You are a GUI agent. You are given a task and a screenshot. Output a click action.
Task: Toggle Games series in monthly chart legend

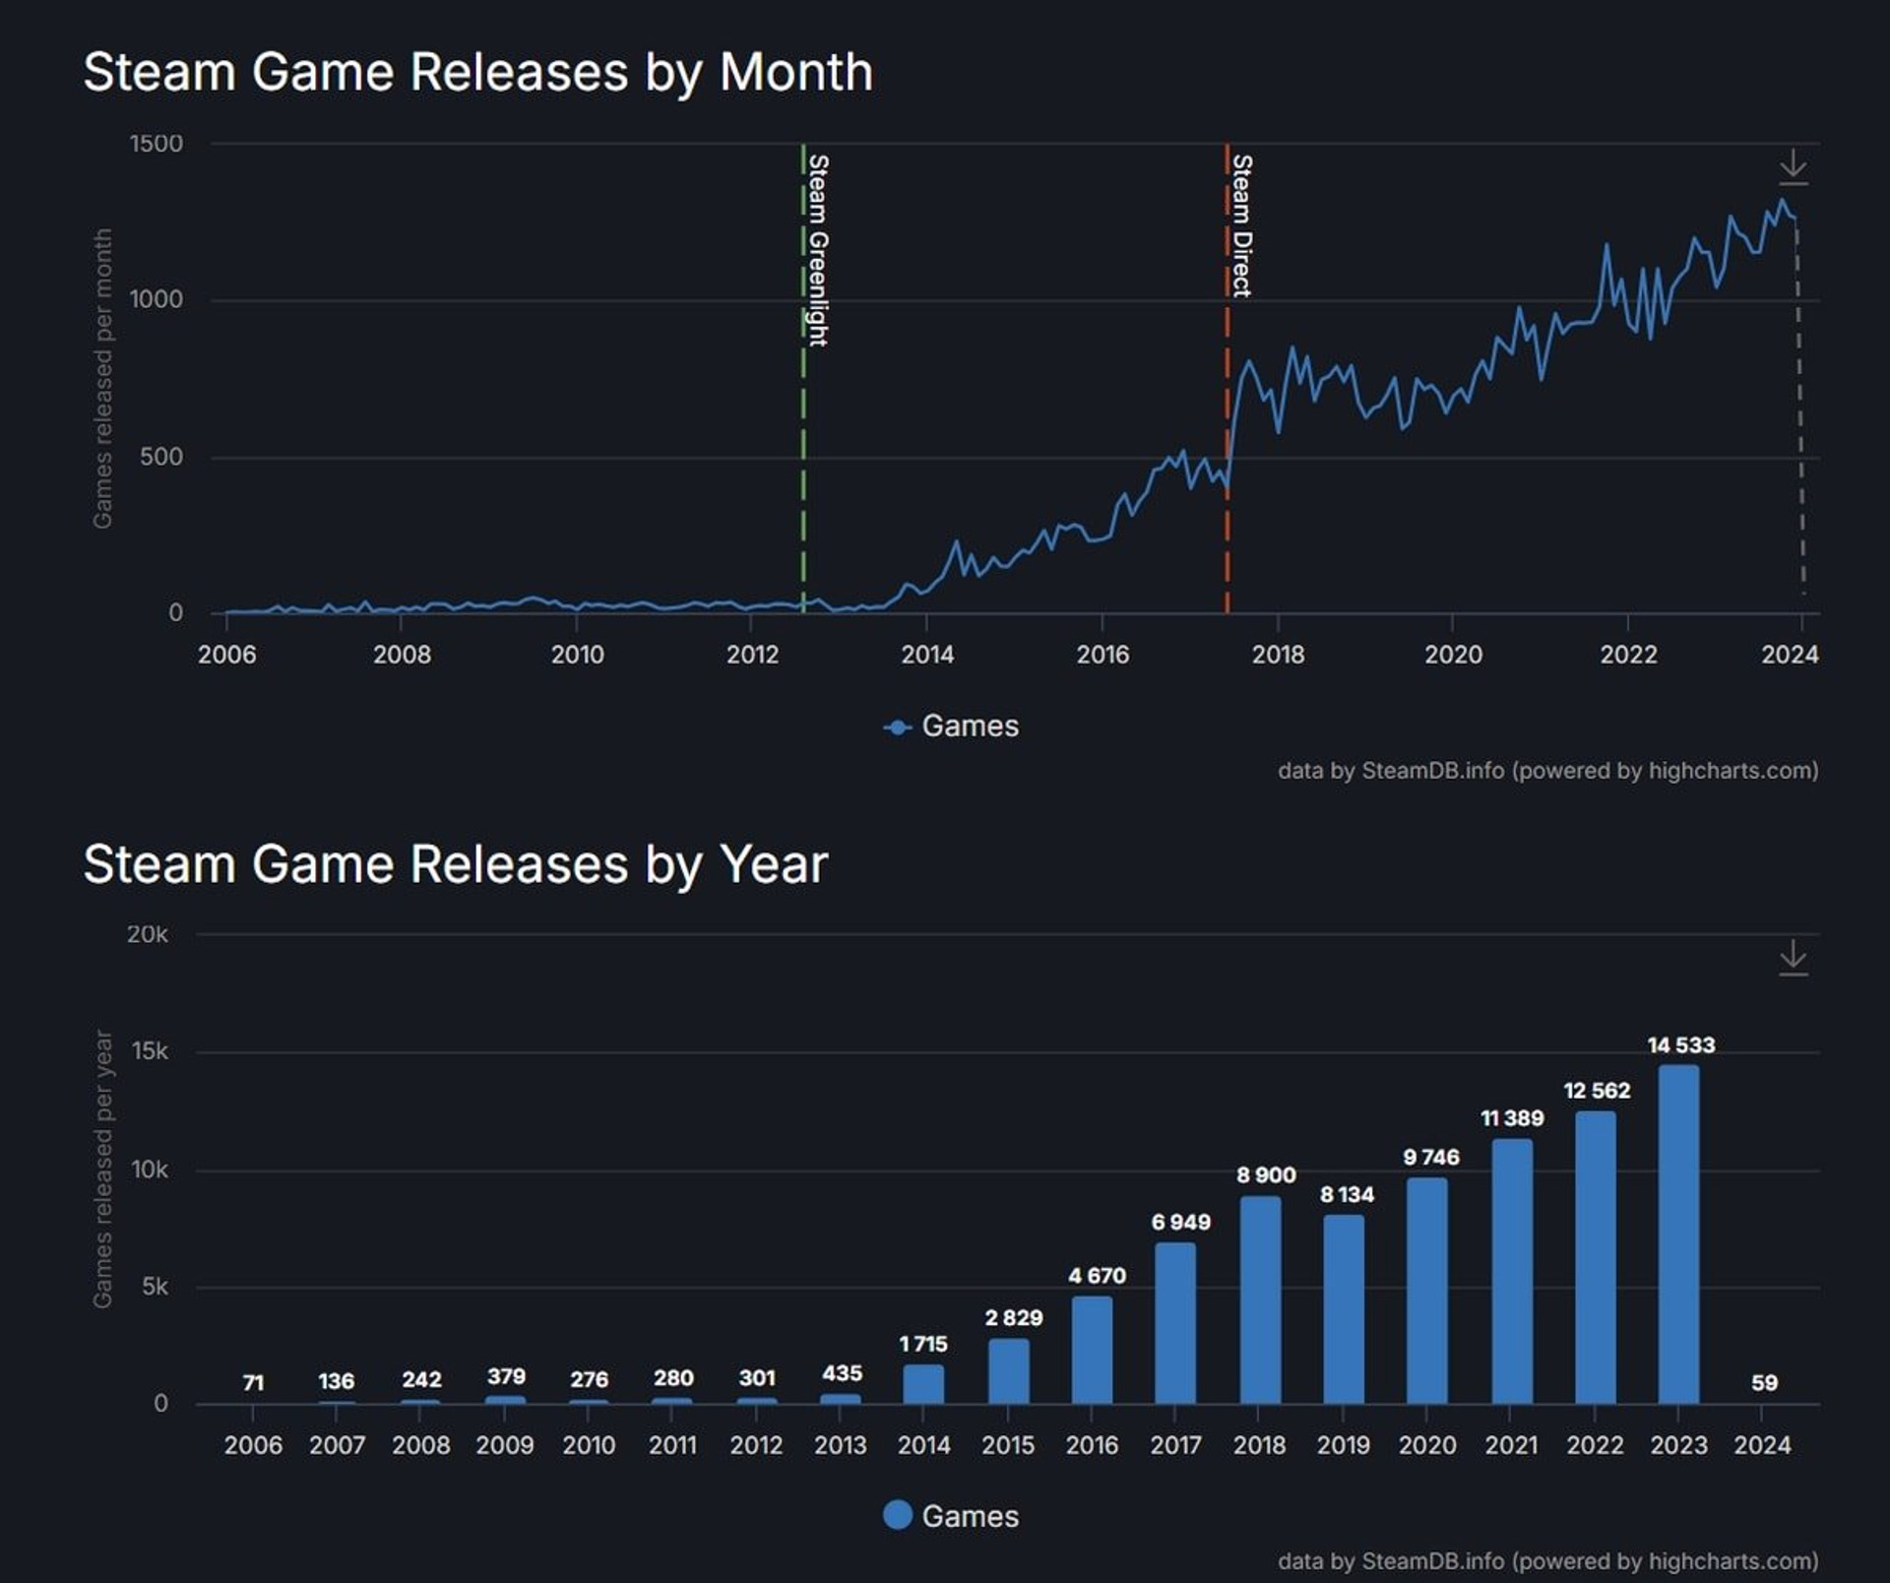pyautogui.click(x=951, y=727)
